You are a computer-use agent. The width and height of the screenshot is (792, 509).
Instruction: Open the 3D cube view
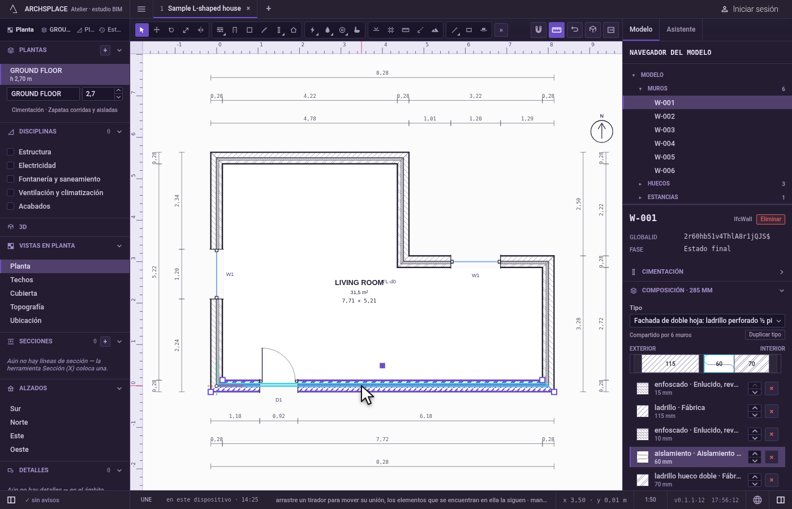coord(593,29)
